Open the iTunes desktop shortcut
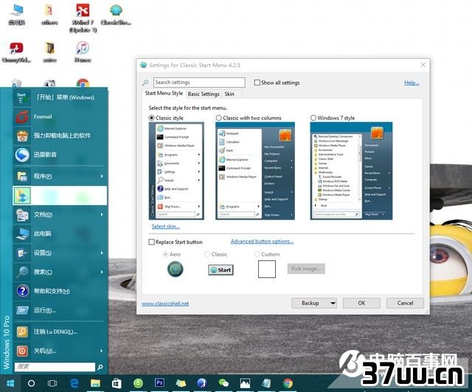 coord(83,52)
